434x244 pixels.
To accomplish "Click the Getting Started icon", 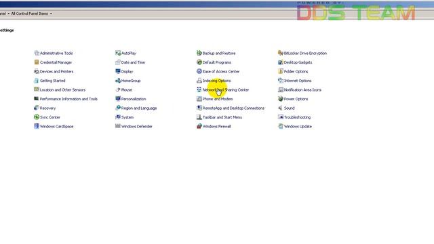I will coord(37,81).
